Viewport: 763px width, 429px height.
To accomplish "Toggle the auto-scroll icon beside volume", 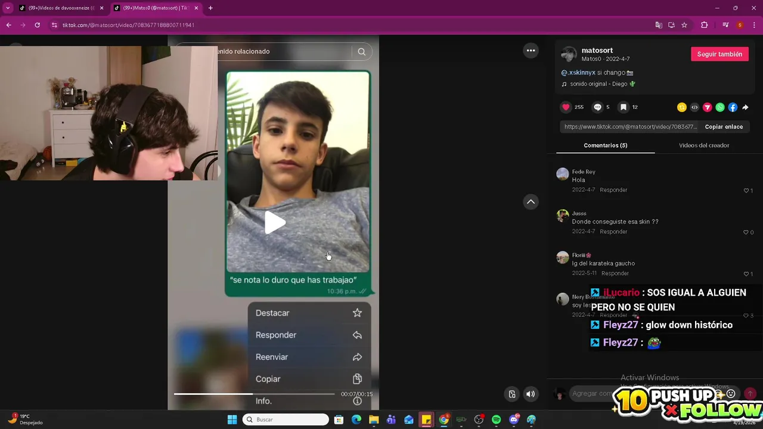I will point(511,394).
